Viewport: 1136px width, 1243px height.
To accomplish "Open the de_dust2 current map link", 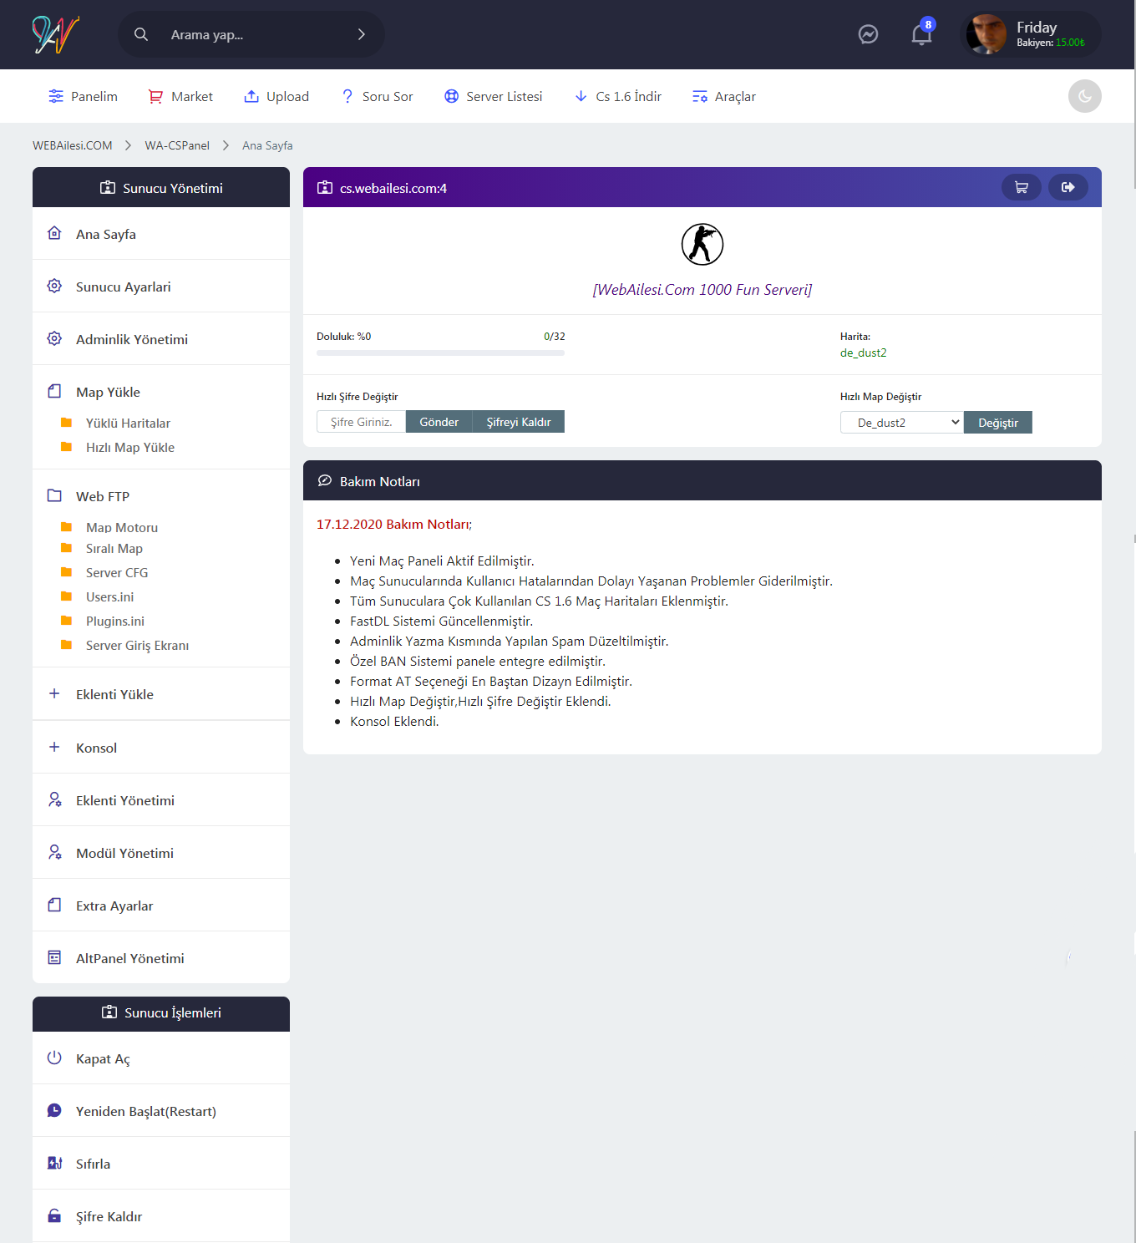I will [864, 353].
